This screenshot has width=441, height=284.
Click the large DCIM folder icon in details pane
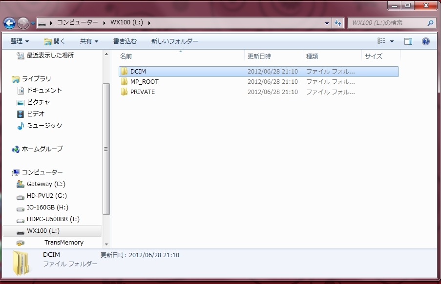(21, 263)
